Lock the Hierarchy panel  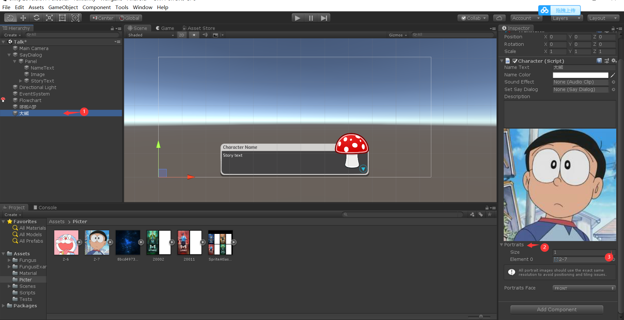[x=112, y=29]
